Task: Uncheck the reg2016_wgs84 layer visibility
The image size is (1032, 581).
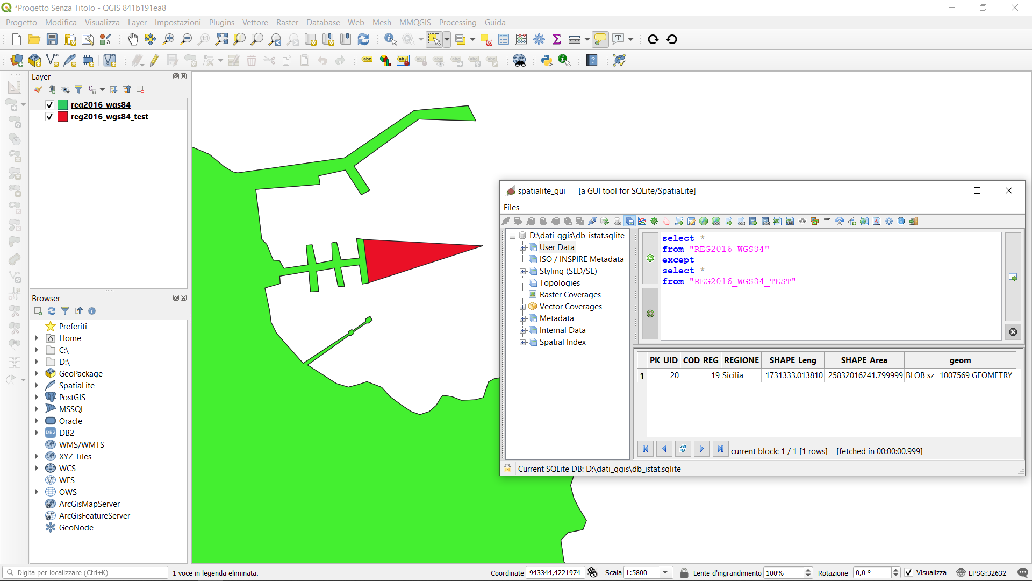Action: click(49, 105)
